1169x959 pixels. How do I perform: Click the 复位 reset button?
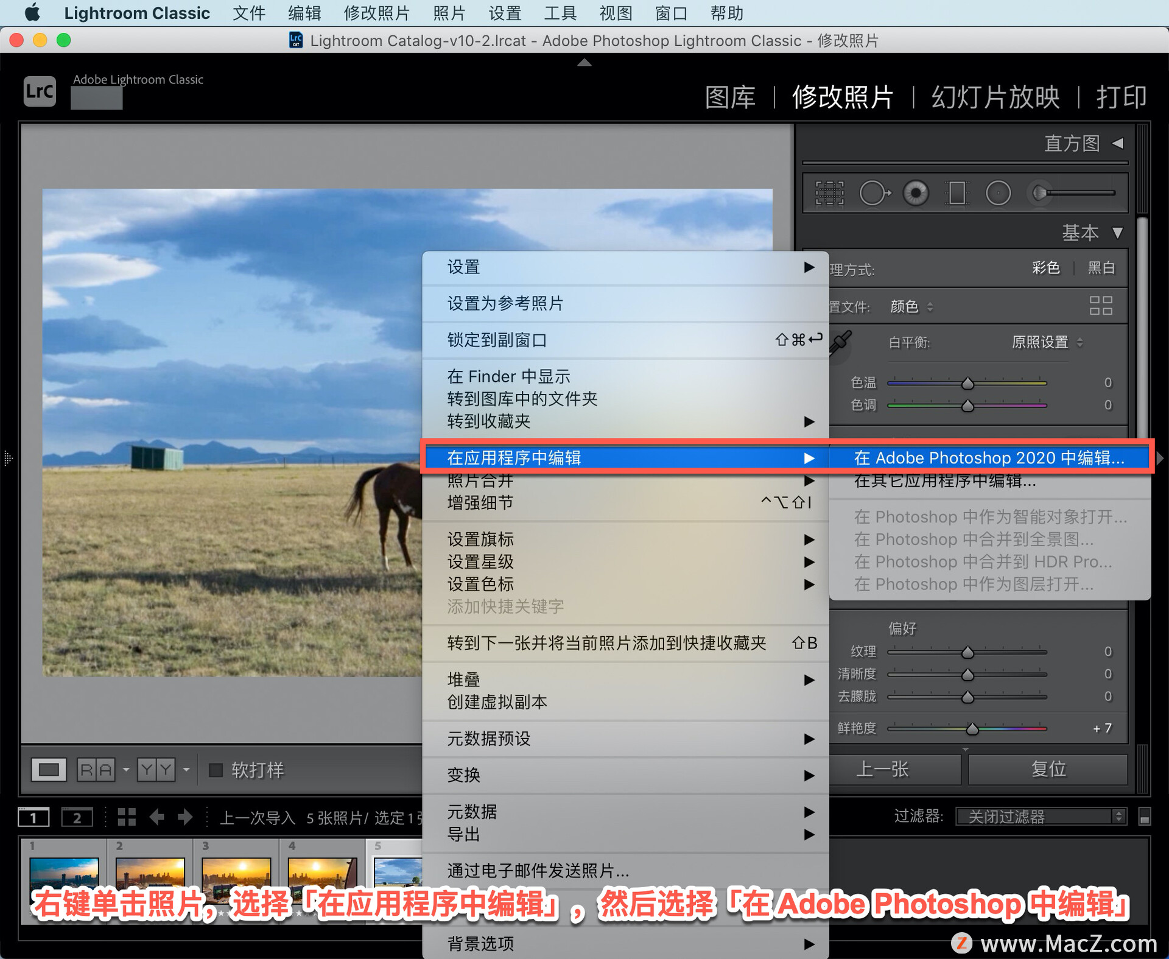pos(1048,769)
